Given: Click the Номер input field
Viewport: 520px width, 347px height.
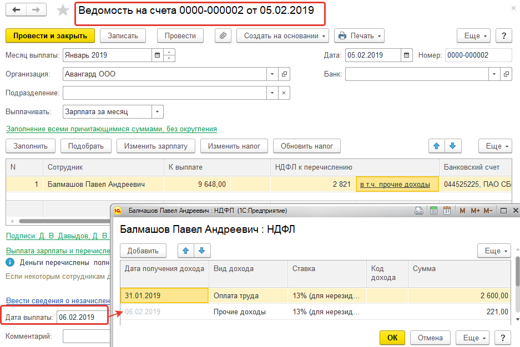Looking at the screenshot, I should click(x=478, y=55).
